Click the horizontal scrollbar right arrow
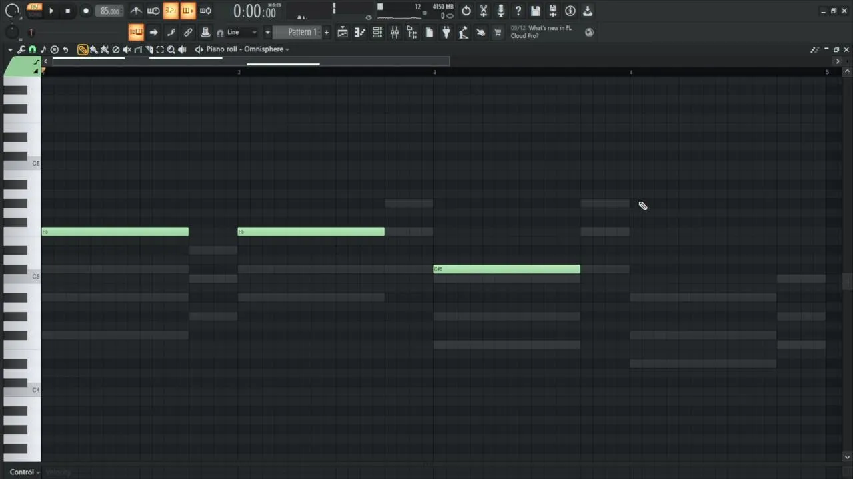Screen dimensions: 853x479 tap(838, 61)
